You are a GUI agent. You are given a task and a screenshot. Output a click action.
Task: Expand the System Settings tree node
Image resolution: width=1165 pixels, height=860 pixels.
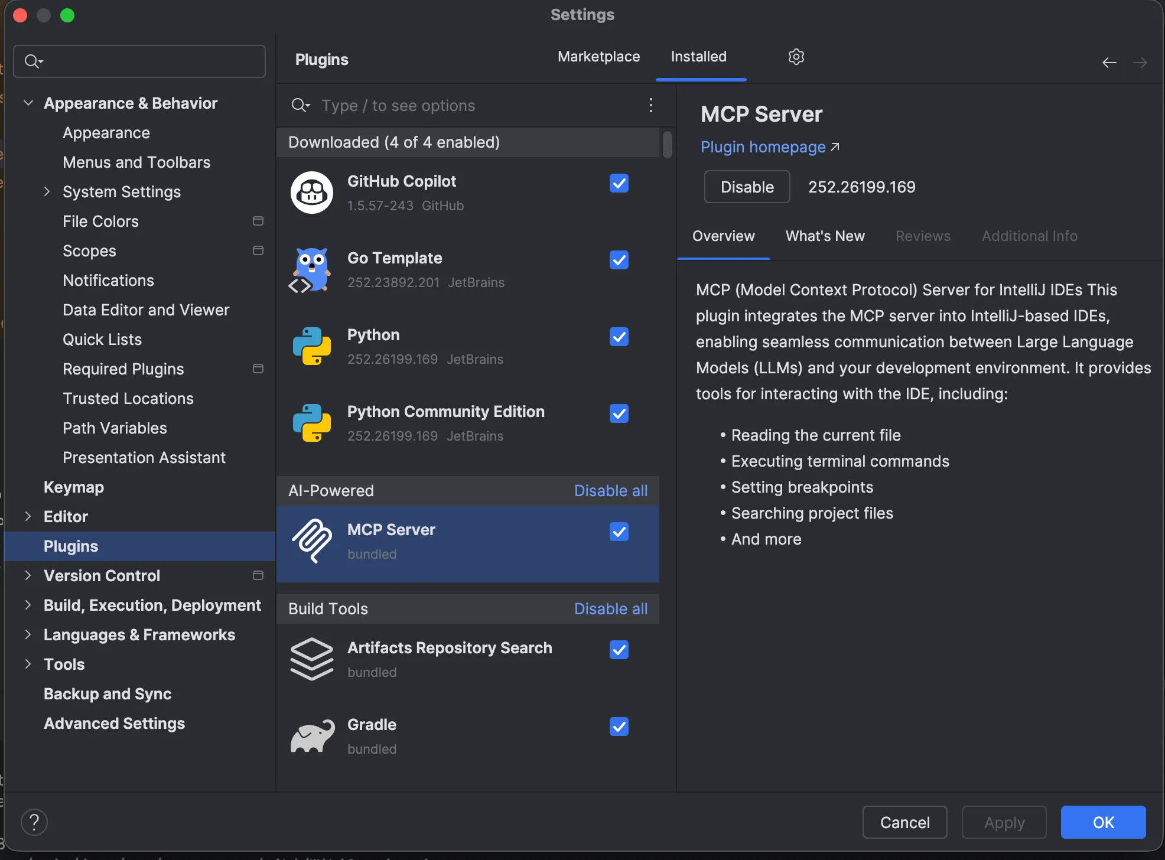point(47,191)
